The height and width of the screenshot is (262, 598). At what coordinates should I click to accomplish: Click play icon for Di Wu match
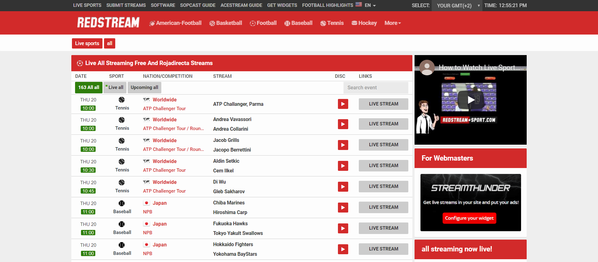[343, 187]
